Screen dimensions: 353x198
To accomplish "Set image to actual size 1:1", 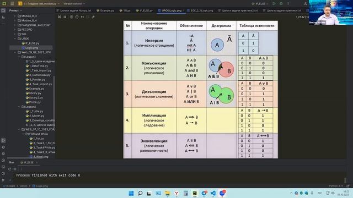I will pyautogui.click(x=82, y=17).
